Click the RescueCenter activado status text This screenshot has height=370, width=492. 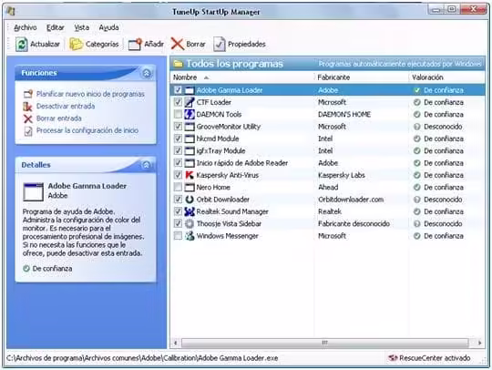(x=435, y=358)
